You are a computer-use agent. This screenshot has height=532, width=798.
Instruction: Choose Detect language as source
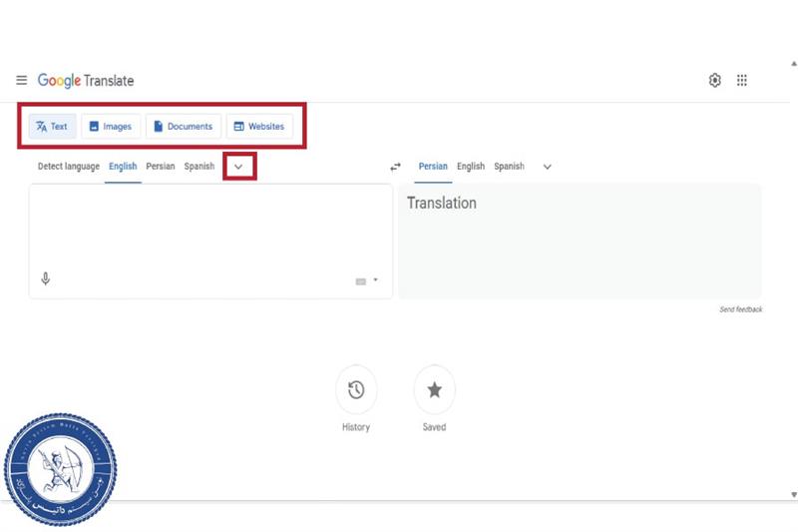[x=69, y=167]
